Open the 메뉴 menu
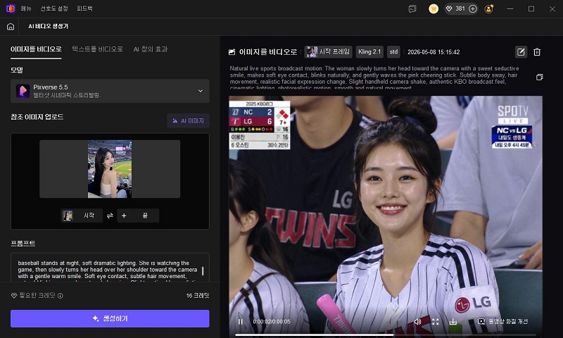The width and height of the screenshot is (563, 338). pyautogui.click(x=26, y=8)
